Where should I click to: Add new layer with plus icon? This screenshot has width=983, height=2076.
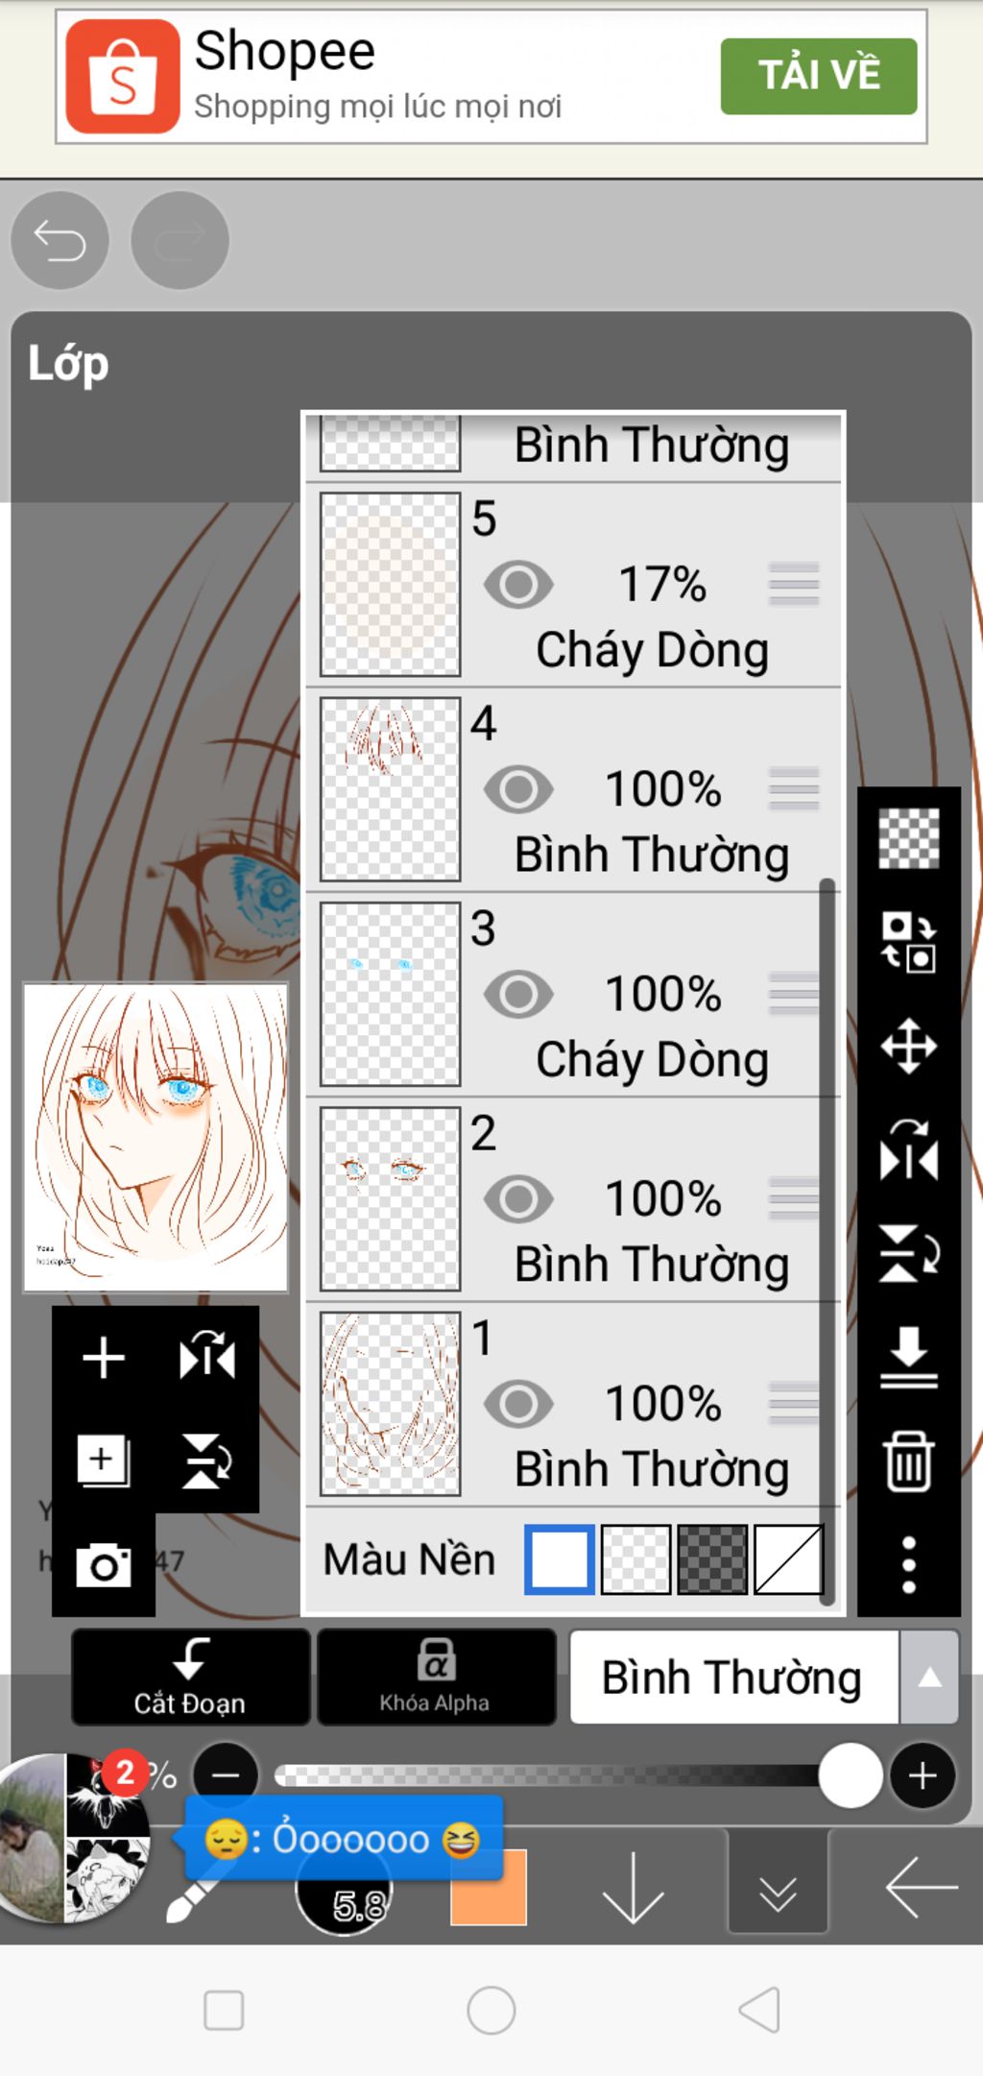coord(104,1358)
